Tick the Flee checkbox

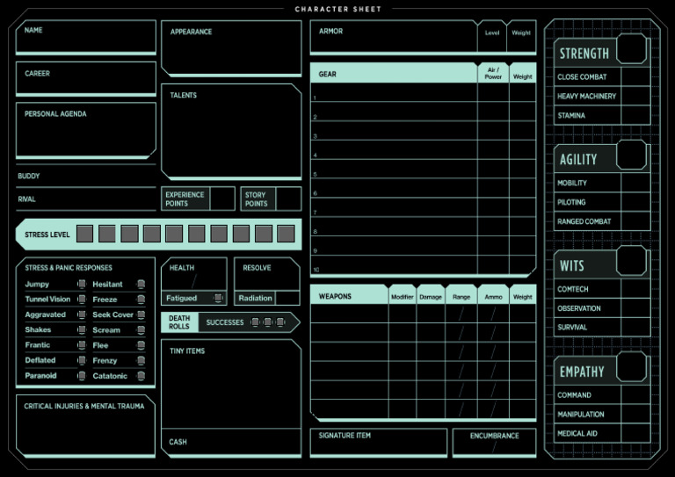click(x=141, y=345)
